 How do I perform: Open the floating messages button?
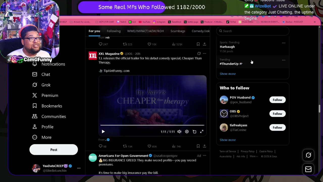point(308,169)
